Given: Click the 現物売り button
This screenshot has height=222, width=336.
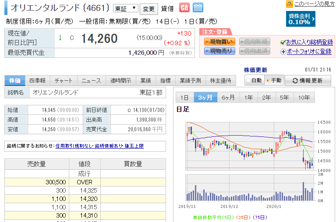Looking at the screenshot, I should (219, 51).
